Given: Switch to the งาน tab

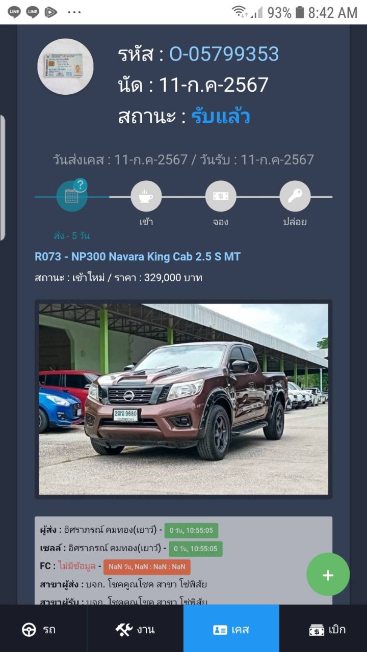Looking at the screenshot, I should 135,630.
